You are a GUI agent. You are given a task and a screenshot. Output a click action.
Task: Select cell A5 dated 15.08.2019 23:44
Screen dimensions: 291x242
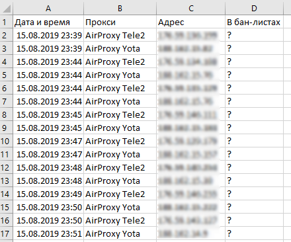coord(48,75)
